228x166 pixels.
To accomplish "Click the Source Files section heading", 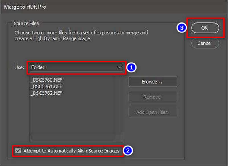I will (26, 23).
